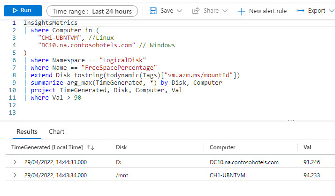This screenshot has height=196, width=335.
Task: Expand the CH1-UBNTVM result row
Action: point(15,175)
